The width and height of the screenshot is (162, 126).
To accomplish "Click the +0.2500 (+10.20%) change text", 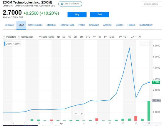I will pos(41,13).
